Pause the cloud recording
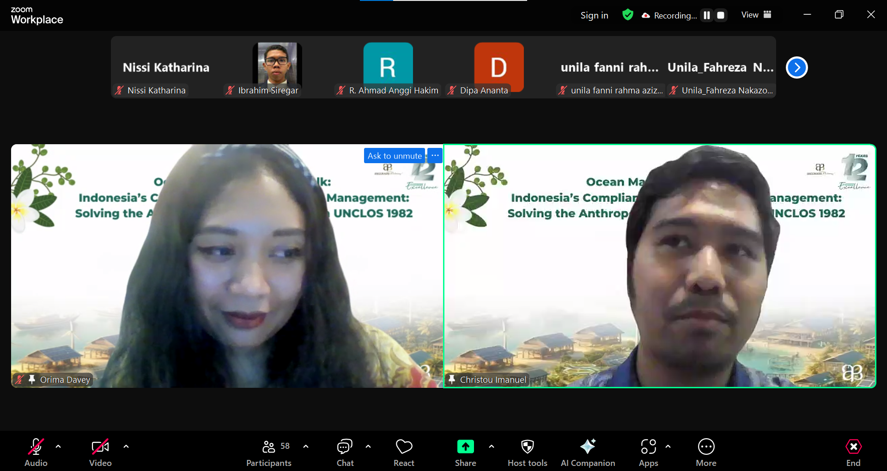887x471 pixels. (x=707, y=15)
